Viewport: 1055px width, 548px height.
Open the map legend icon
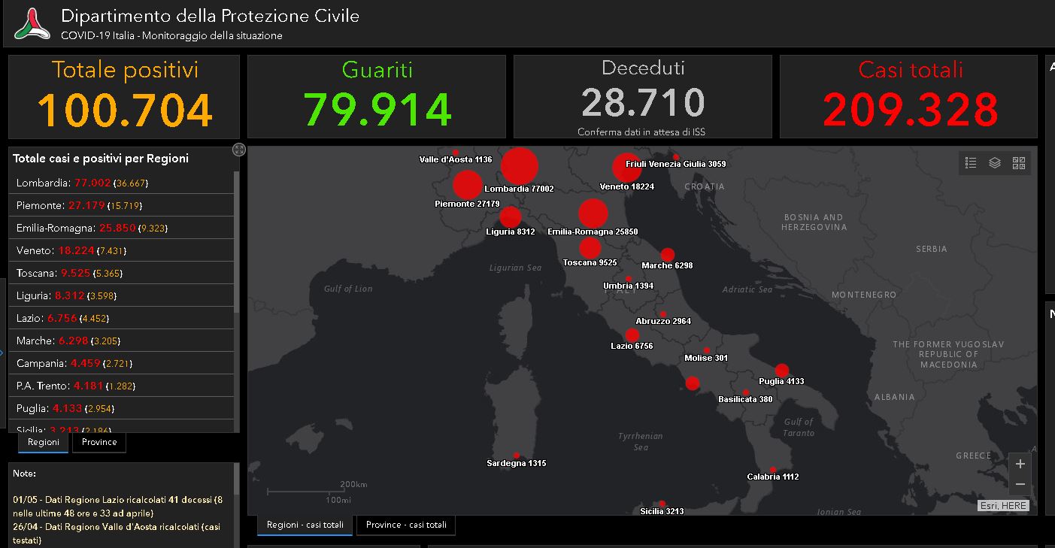point(971,163)
